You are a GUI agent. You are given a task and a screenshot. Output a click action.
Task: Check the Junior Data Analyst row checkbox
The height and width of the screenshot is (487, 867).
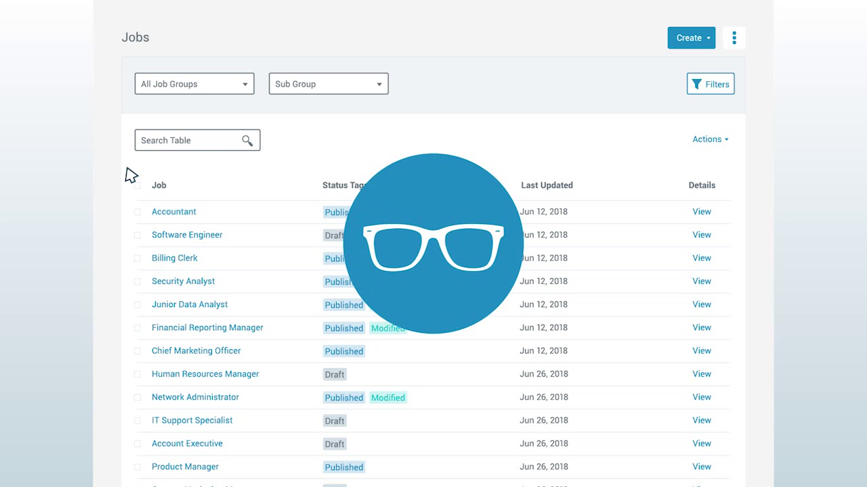click(138, 305)
